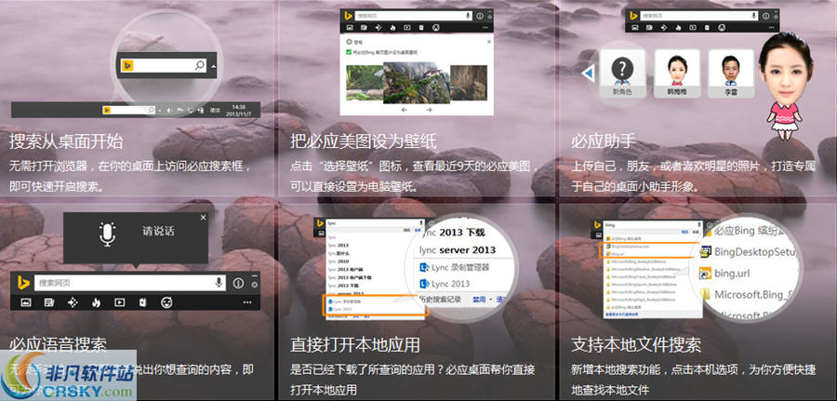Viewport: 837px width, 401px height.
Task: Open the assistant face icon in the large toolbar
Action: click(166, 302)
